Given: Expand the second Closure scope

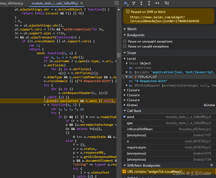Looking at the screenshot, I should (x=124, y=95).
